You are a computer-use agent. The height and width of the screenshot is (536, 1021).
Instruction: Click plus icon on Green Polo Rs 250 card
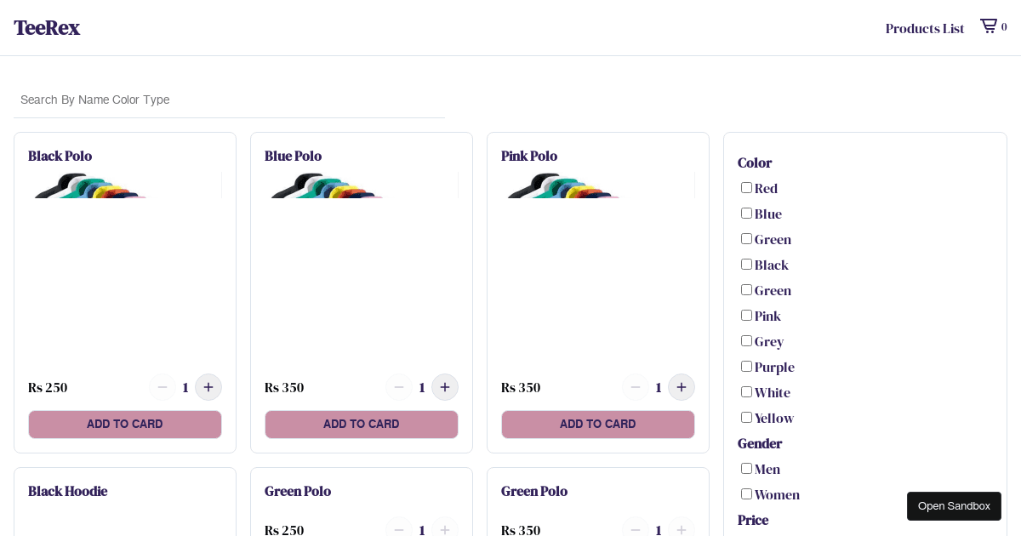click(x=445, y=529)
